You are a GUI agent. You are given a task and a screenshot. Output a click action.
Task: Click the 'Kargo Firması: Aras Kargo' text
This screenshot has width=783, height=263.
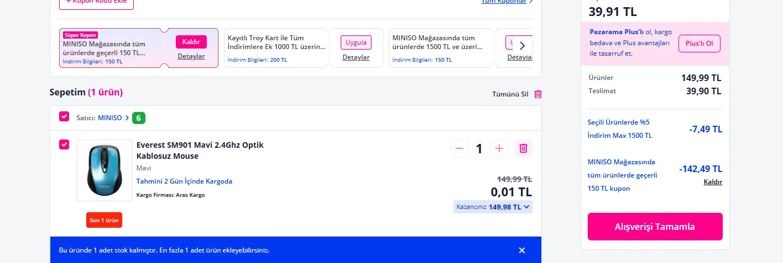(x=171, y=195)
